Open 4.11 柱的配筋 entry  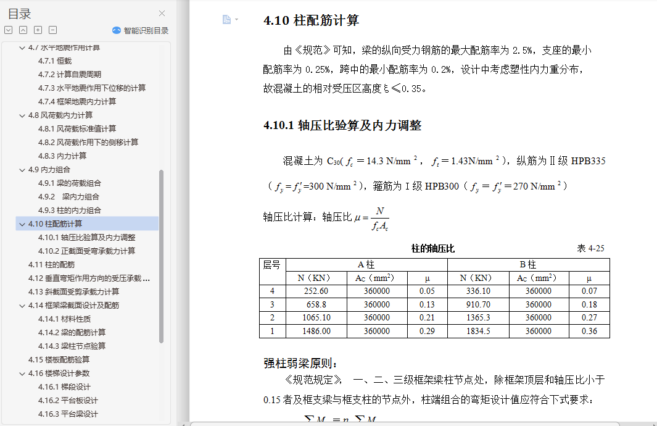coord(51,265)
